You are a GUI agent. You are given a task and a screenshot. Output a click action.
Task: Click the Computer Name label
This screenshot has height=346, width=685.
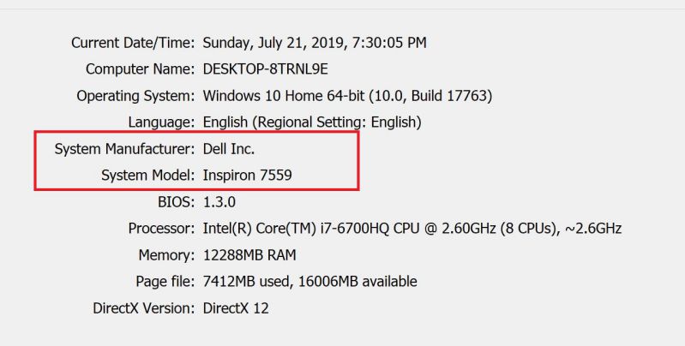point(141,69)
